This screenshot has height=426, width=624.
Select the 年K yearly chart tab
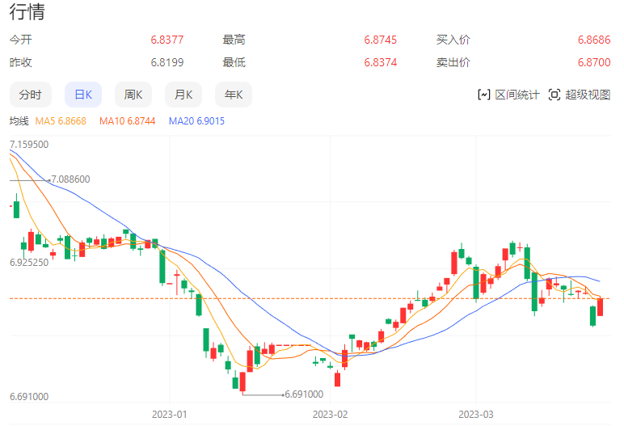click(234, 95)
